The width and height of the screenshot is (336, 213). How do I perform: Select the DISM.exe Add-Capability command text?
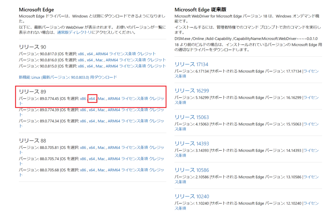click(246, 39)
